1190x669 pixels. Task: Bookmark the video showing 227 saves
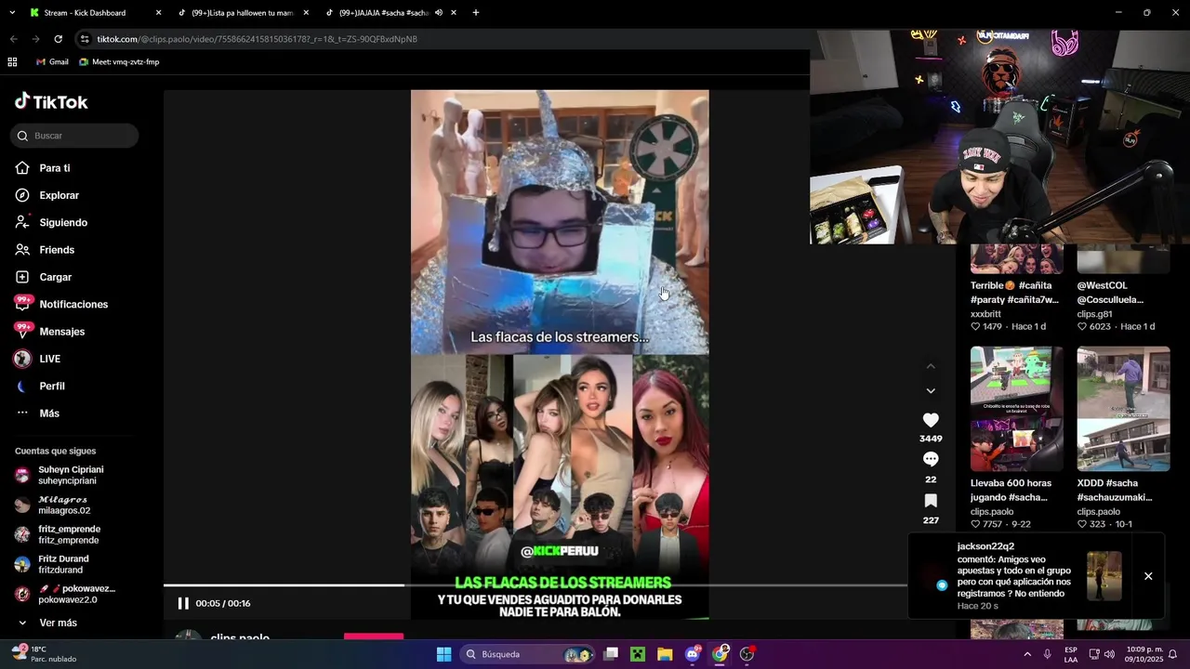click(931, 501)
